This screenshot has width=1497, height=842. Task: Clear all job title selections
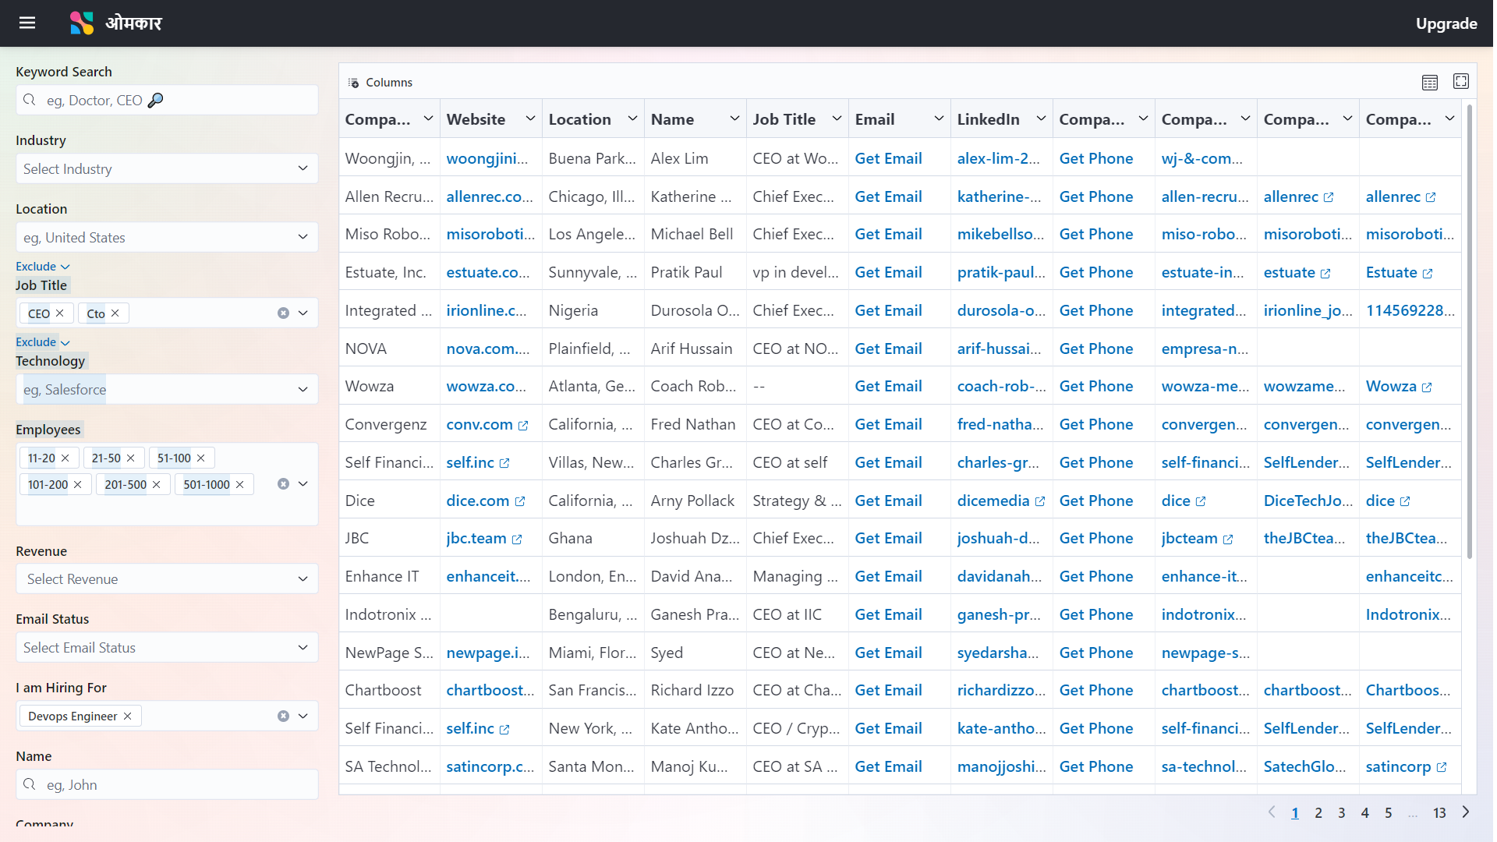click(283, 313)
